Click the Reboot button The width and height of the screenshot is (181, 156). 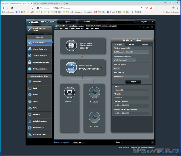[87, 22]
